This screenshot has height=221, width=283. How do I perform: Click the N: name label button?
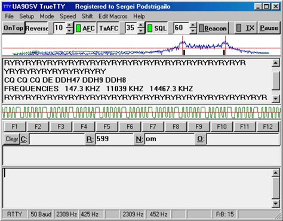point(139,139)
